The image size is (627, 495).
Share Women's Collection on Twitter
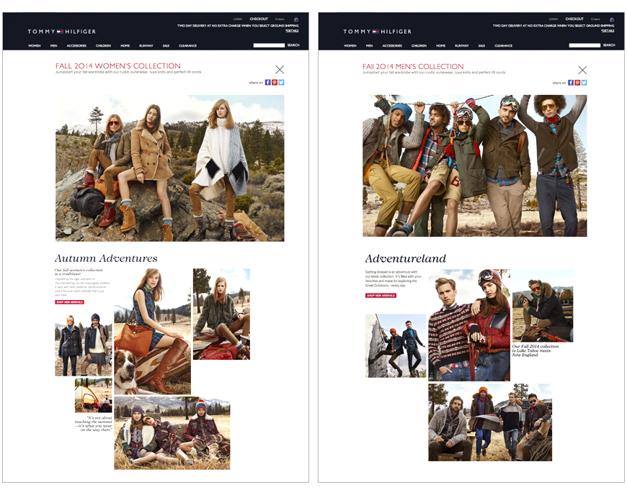(282, 83)
